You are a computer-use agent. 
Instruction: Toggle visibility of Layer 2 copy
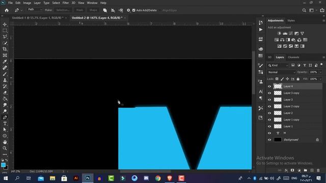tap(269, 106)
